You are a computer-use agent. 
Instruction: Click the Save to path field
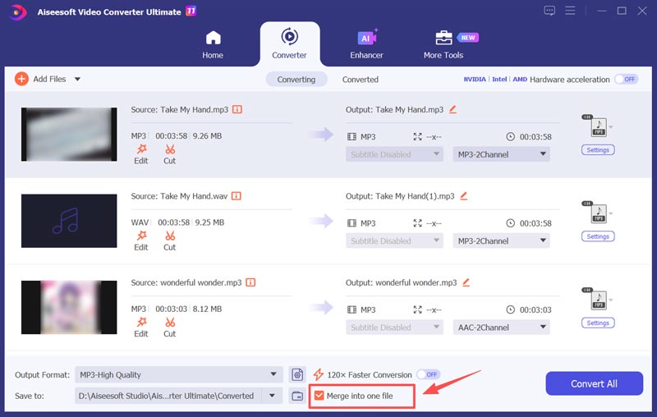click(x=168, y=396)
